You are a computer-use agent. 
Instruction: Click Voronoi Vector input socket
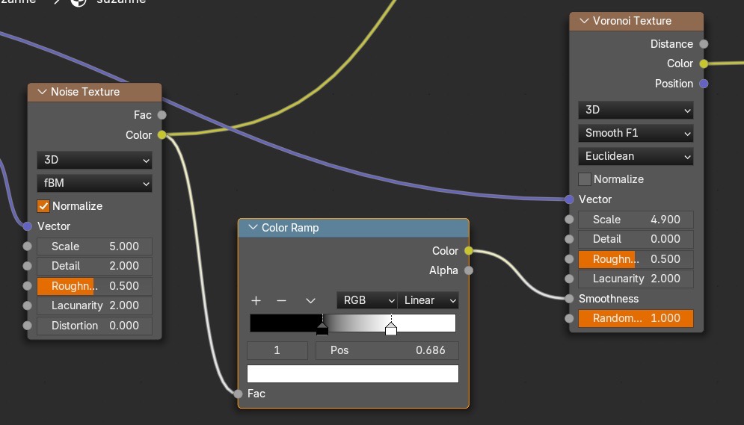(x=569, y=199)
